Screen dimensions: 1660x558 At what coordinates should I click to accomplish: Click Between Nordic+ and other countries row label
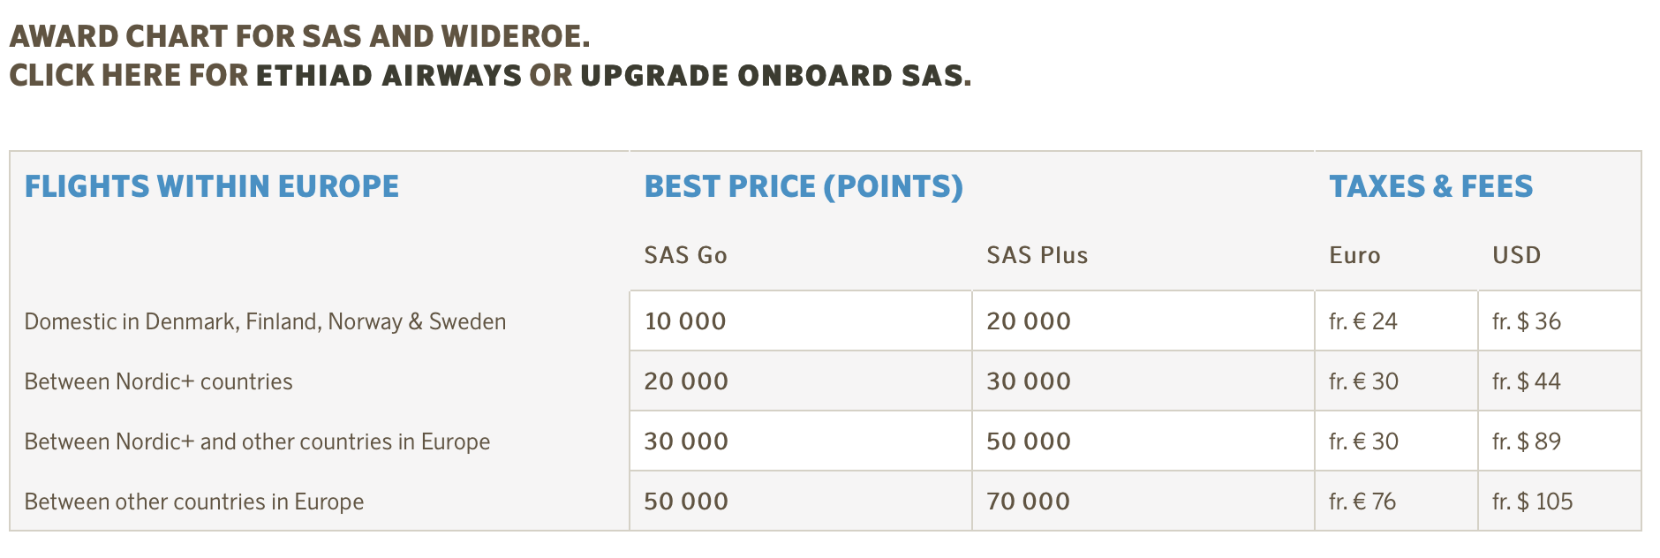coord(257,441)
